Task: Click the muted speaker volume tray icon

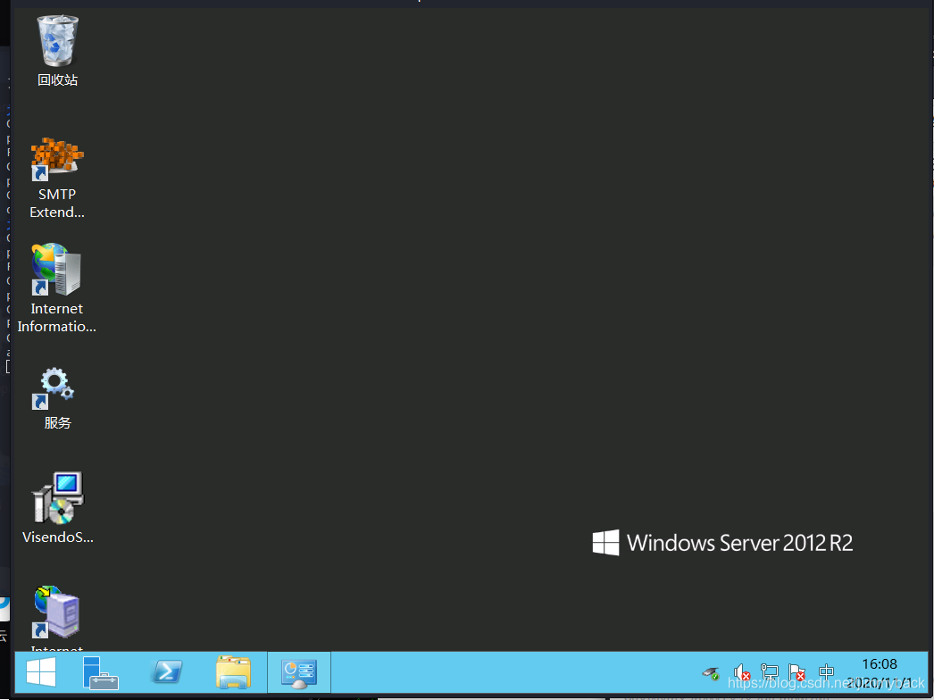Action: click(741, 672)
